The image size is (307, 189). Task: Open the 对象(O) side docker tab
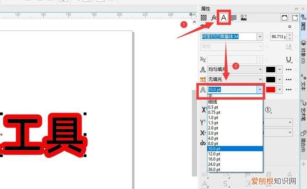[304, 52]
